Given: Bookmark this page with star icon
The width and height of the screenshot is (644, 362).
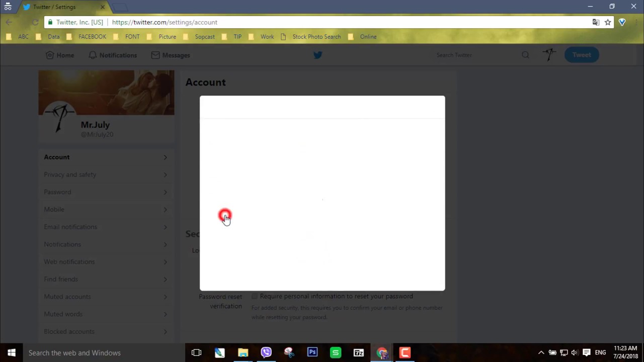Looking at the screenshot, I should tap(608, 22).
